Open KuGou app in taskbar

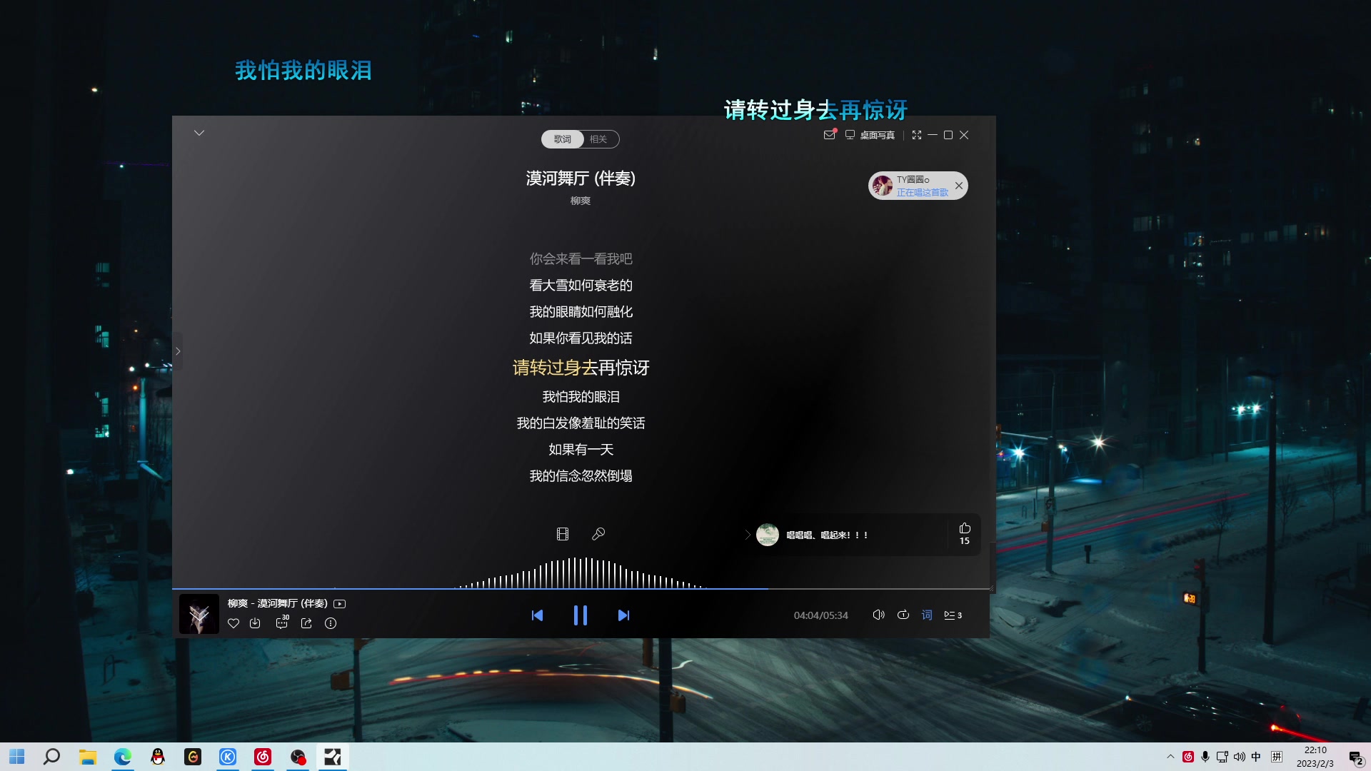tap(228, 757)
